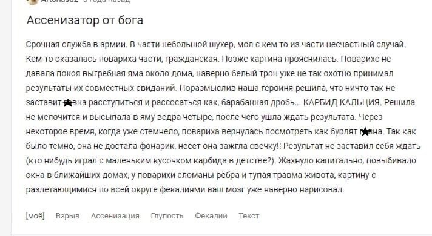The width and height of the screenshot is (432, 236).
Task: Open the "Ассенизация" tag
Action: coord(115,216)
